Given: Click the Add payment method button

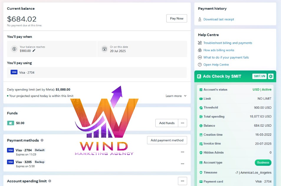Looking at the screenshot, I should (167, 140).
